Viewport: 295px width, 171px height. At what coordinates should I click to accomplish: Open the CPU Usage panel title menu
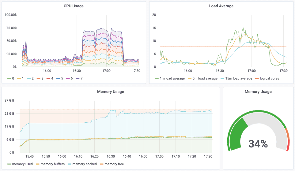[74, 6]
